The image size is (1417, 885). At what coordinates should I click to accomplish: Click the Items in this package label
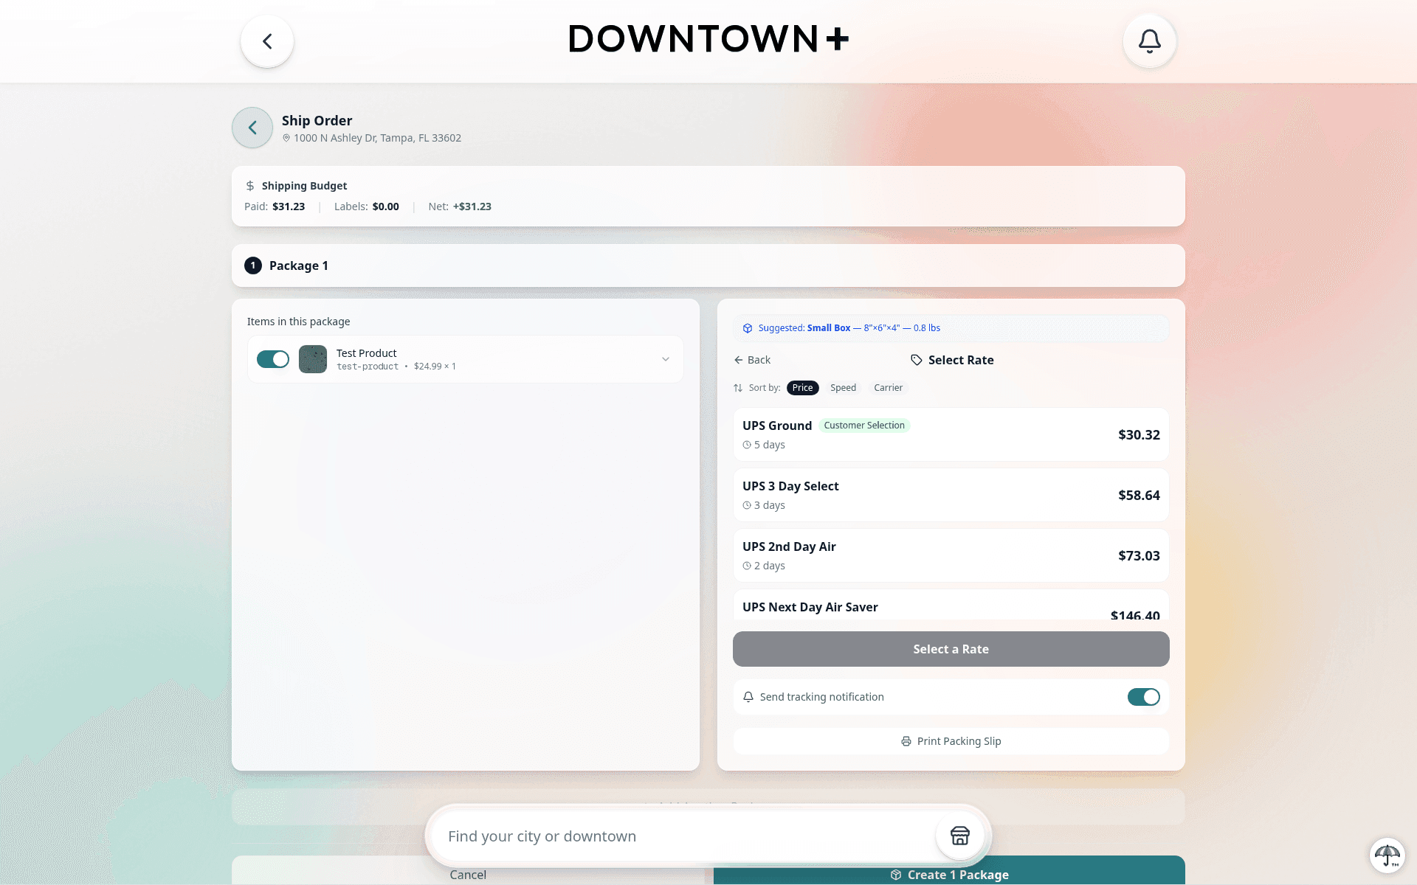click(299, 322)
